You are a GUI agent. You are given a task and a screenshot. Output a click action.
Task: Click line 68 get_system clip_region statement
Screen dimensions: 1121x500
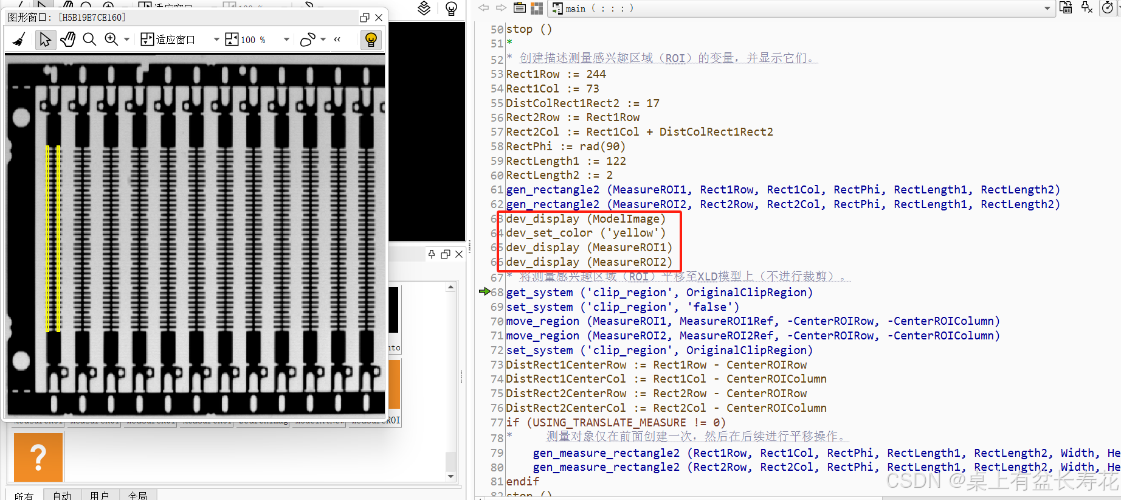(659, 293)
